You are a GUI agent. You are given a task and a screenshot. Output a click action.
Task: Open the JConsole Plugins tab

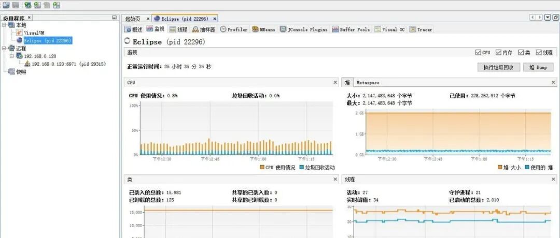304,29
